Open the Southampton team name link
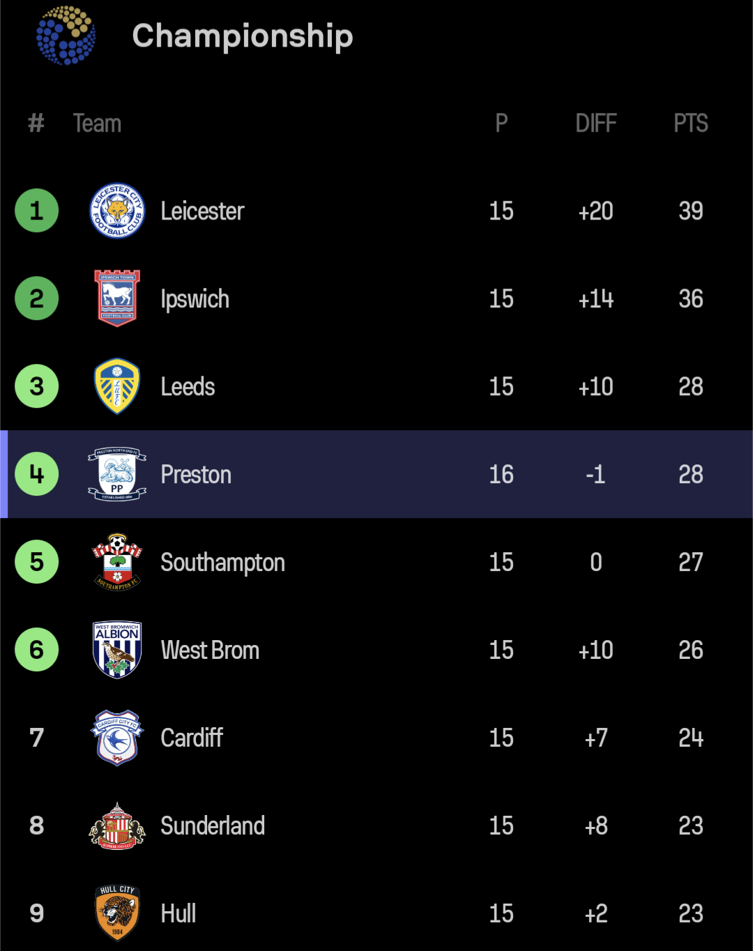The width and height of the screenshot is (753, 951). [222, 563]
